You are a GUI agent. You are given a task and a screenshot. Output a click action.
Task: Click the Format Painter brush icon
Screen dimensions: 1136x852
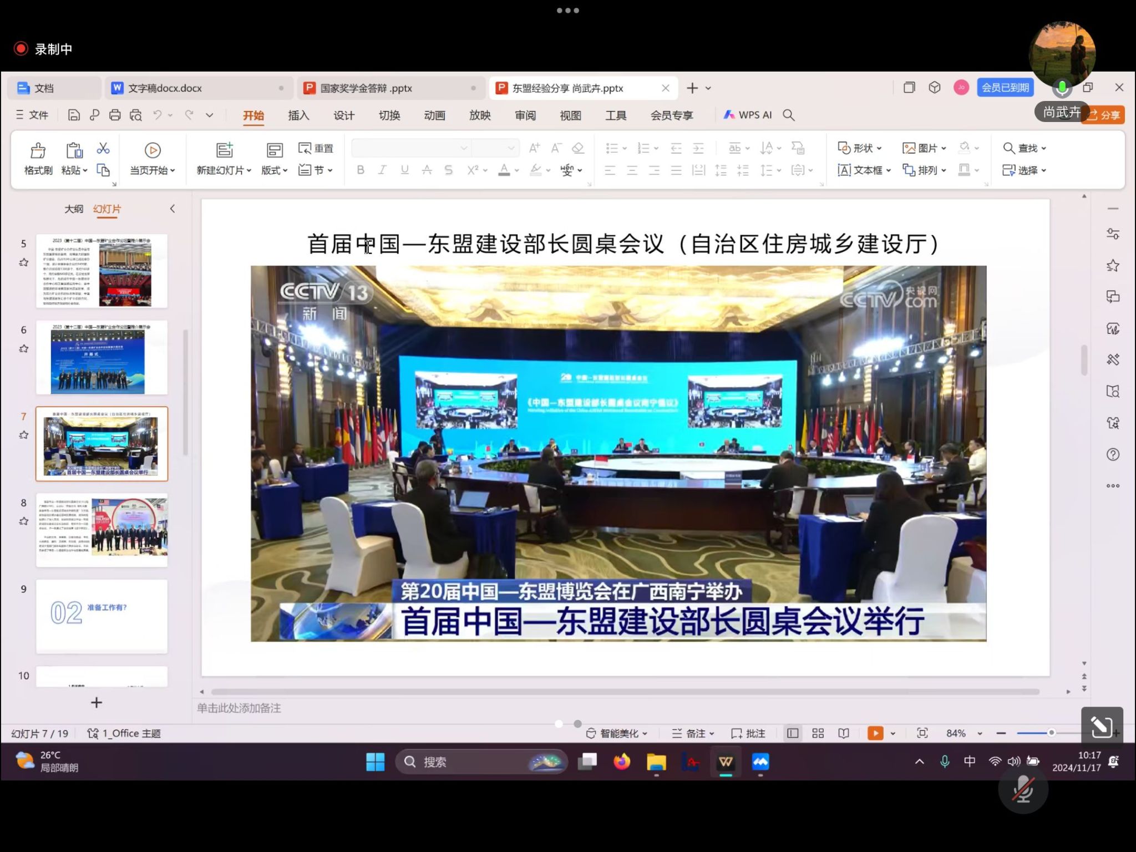click(x=38, y=150)
